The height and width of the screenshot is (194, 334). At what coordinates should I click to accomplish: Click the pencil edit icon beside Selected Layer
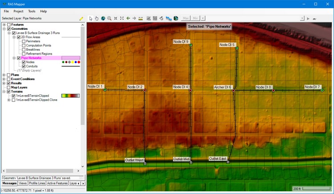pos(81,19)
